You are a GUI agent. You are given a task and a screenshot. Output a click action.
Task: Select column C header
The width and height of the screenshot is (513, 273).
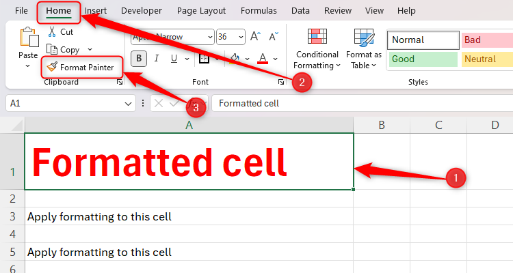438,125
